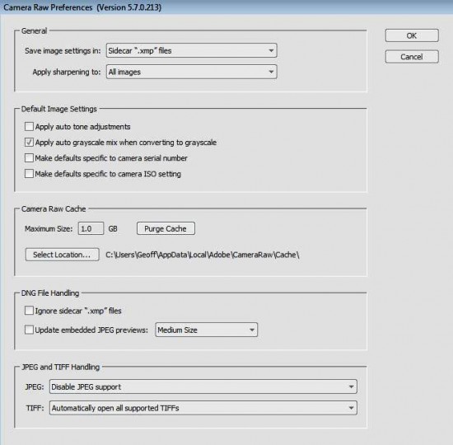Cancel the Camera Raw Preferences dialog
The height and width of the screenshot is (445, 453).
(412, 57)
